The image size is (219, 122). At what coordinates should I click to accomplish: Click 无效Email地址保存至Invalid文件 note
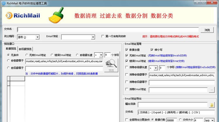(167, 55)
